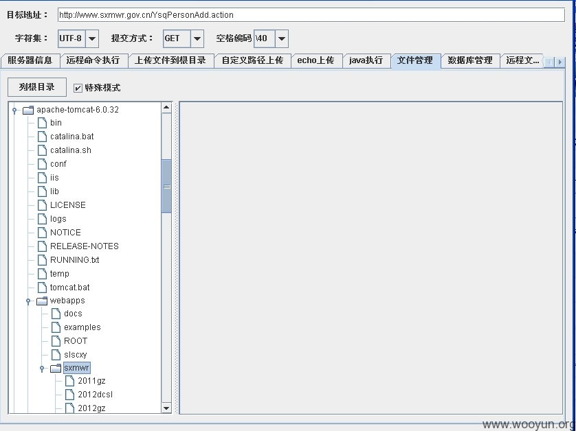Click the RUNNING.txt file icon
The image size is (576, 431).
[x=42, y=260]
